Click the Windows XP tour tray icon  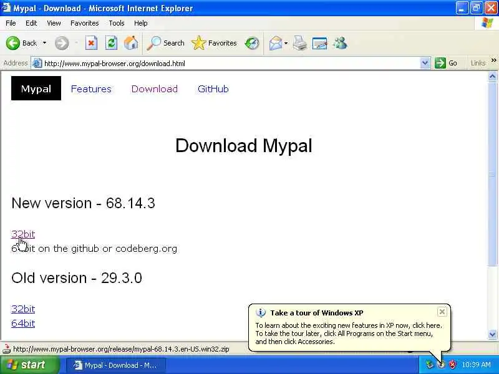(441, 365)
